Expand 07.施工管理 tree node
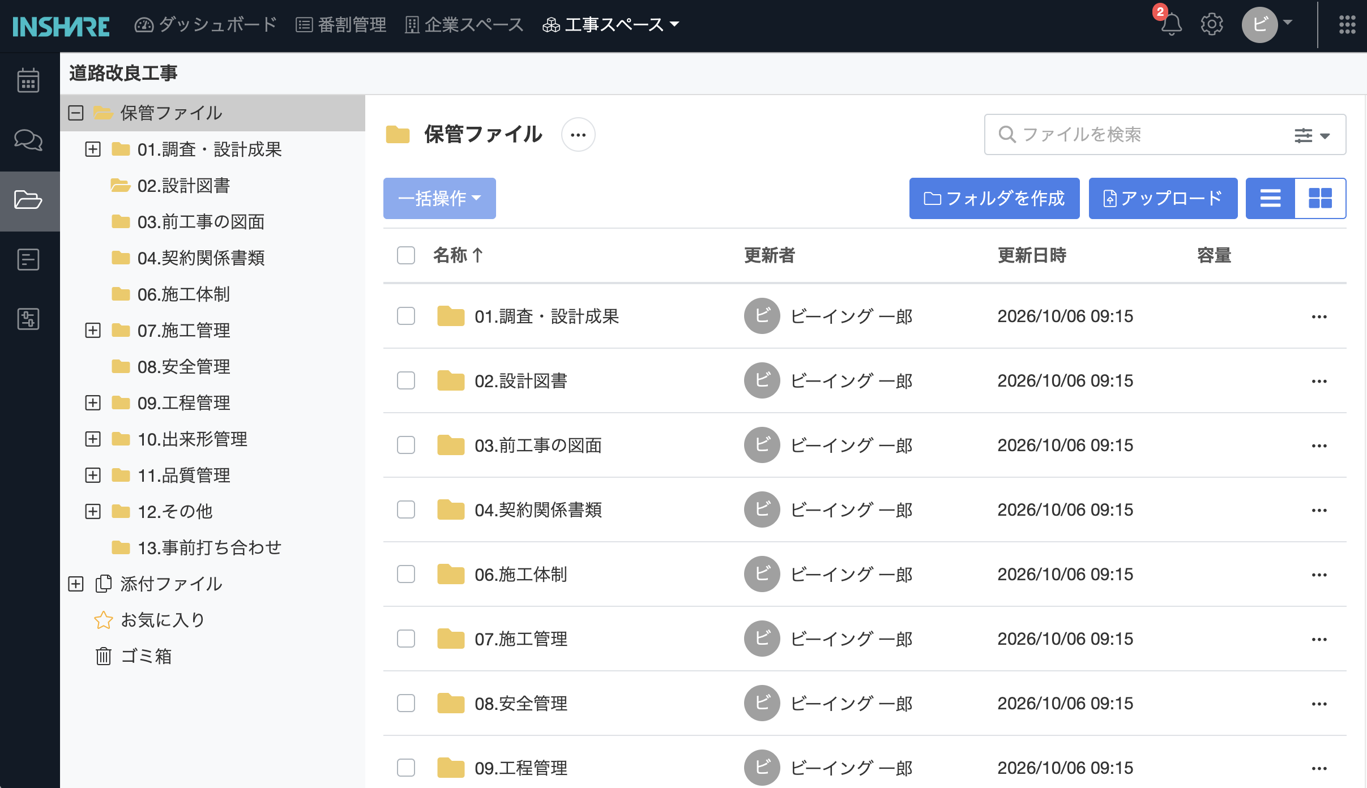Image resolution: width=1367 pixels, height=788 pixels. click(x=93, y=331)
